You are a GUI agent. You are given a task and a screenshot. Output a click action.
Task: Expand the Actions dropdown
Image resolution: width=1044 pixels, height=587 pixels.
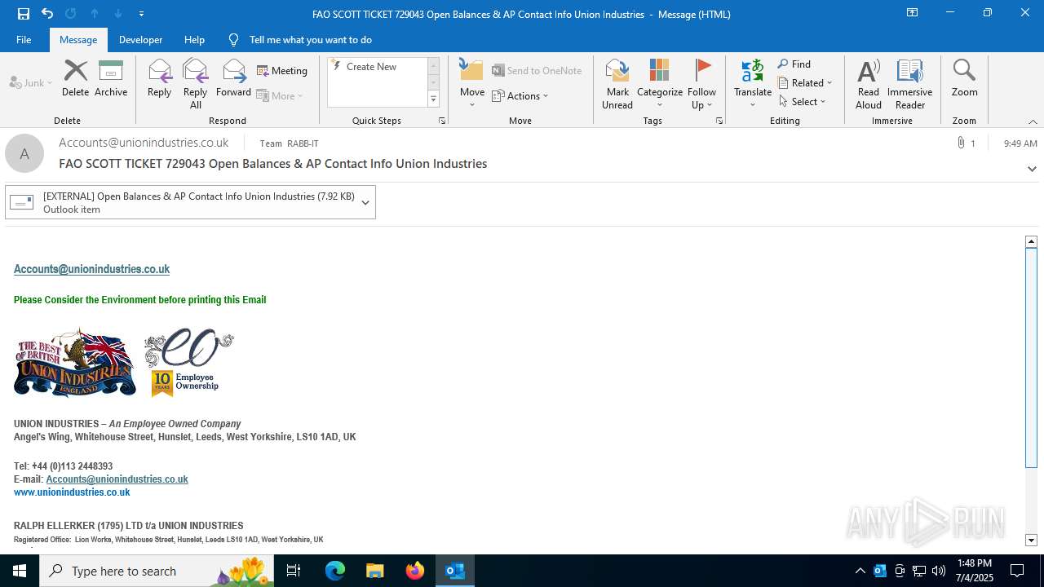point(521,96)
